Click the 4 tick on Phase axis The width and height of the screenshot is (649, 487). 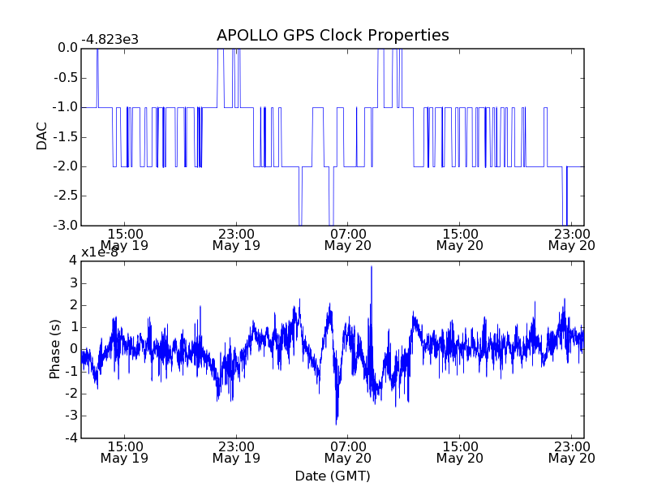tap(73, 261)
